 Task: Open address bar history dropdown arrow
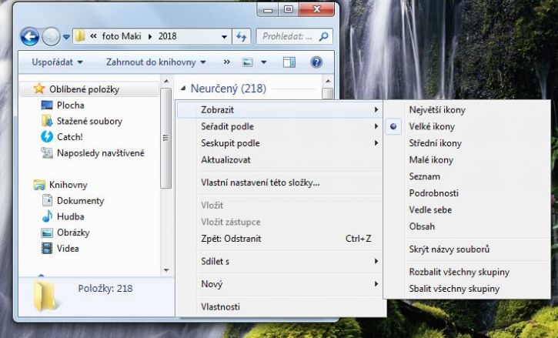click(224, 37)
